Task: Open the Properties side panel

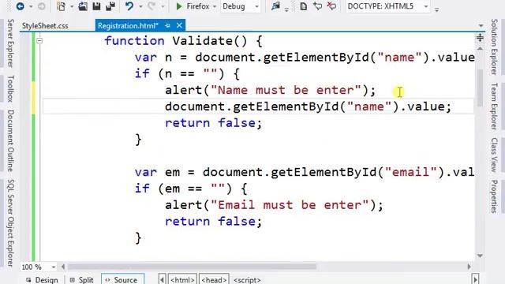Action: 494,196
